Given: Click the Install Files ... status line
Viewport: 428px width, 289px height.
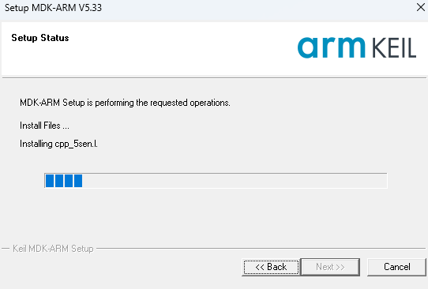Looking at the screenshot, I should point(44,126).
